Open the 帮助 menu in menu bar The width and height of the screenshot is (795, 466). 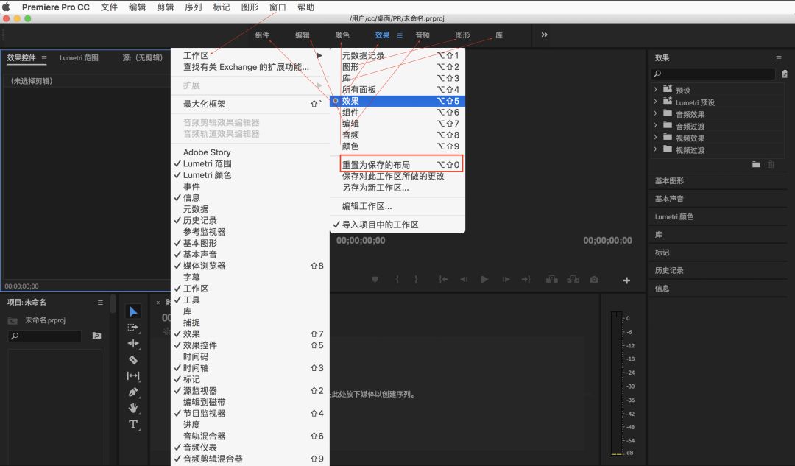[x=305, y=7]
